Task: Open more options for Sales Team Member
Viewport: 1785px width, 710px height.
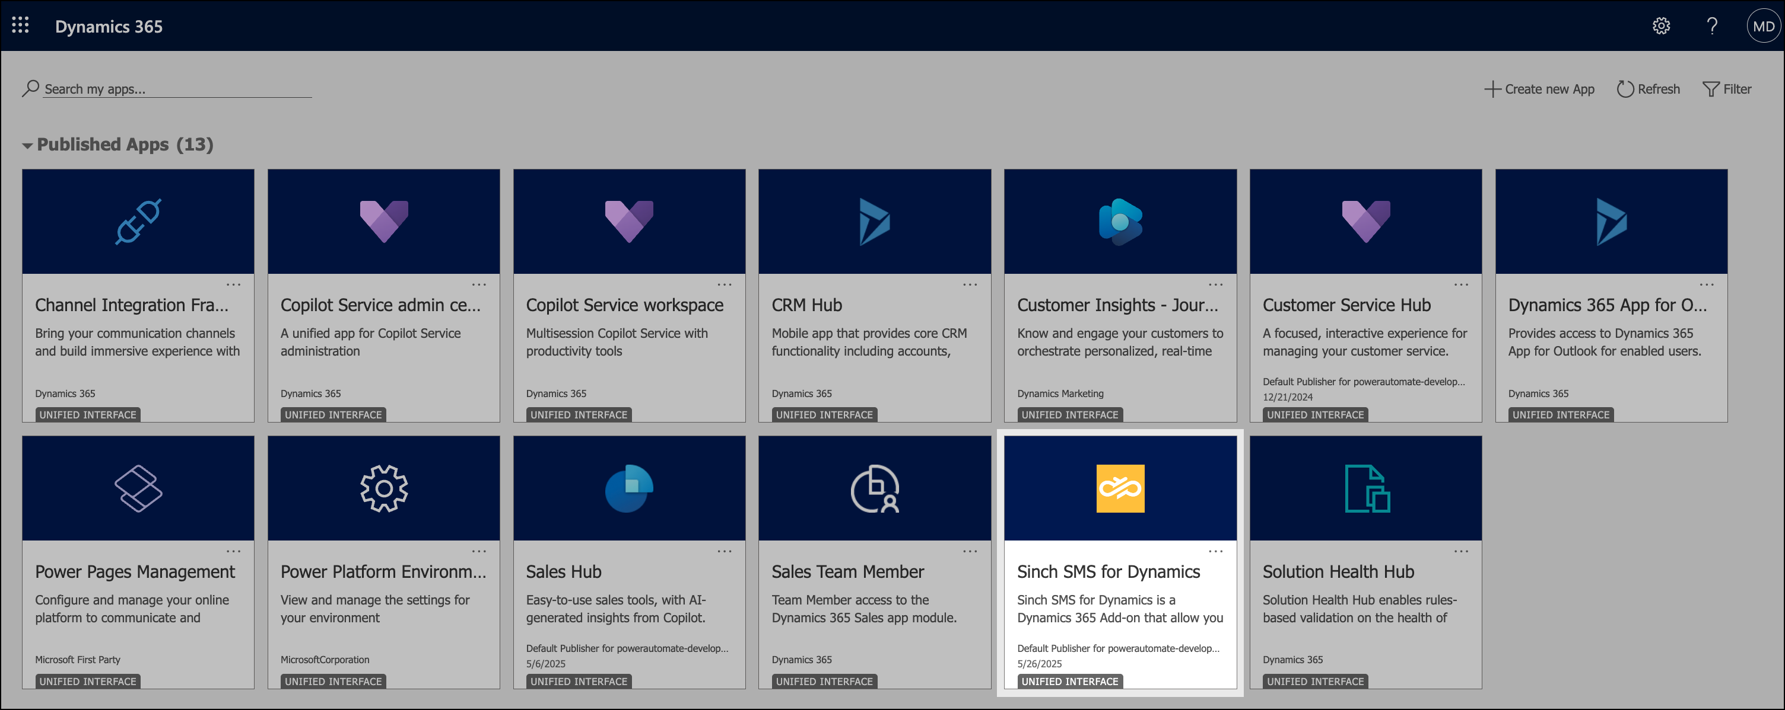Action: (970, 552)
